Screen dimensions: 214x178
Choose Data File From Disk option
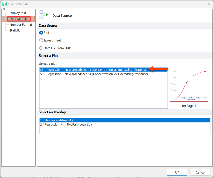pos(41,48)
